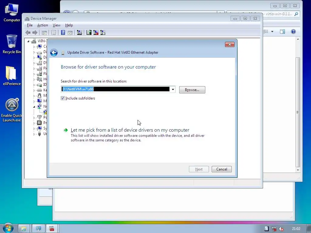Click the Explorer scrollbar up arrow
The image size is (311, 233).
click(298, 39)
